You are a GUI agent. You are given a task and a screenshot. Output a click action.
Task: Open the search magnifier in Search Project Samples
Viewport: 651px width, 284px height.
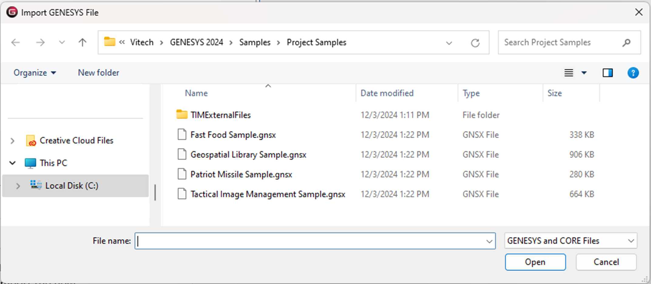pyautogui.click(x=626, y=43)
